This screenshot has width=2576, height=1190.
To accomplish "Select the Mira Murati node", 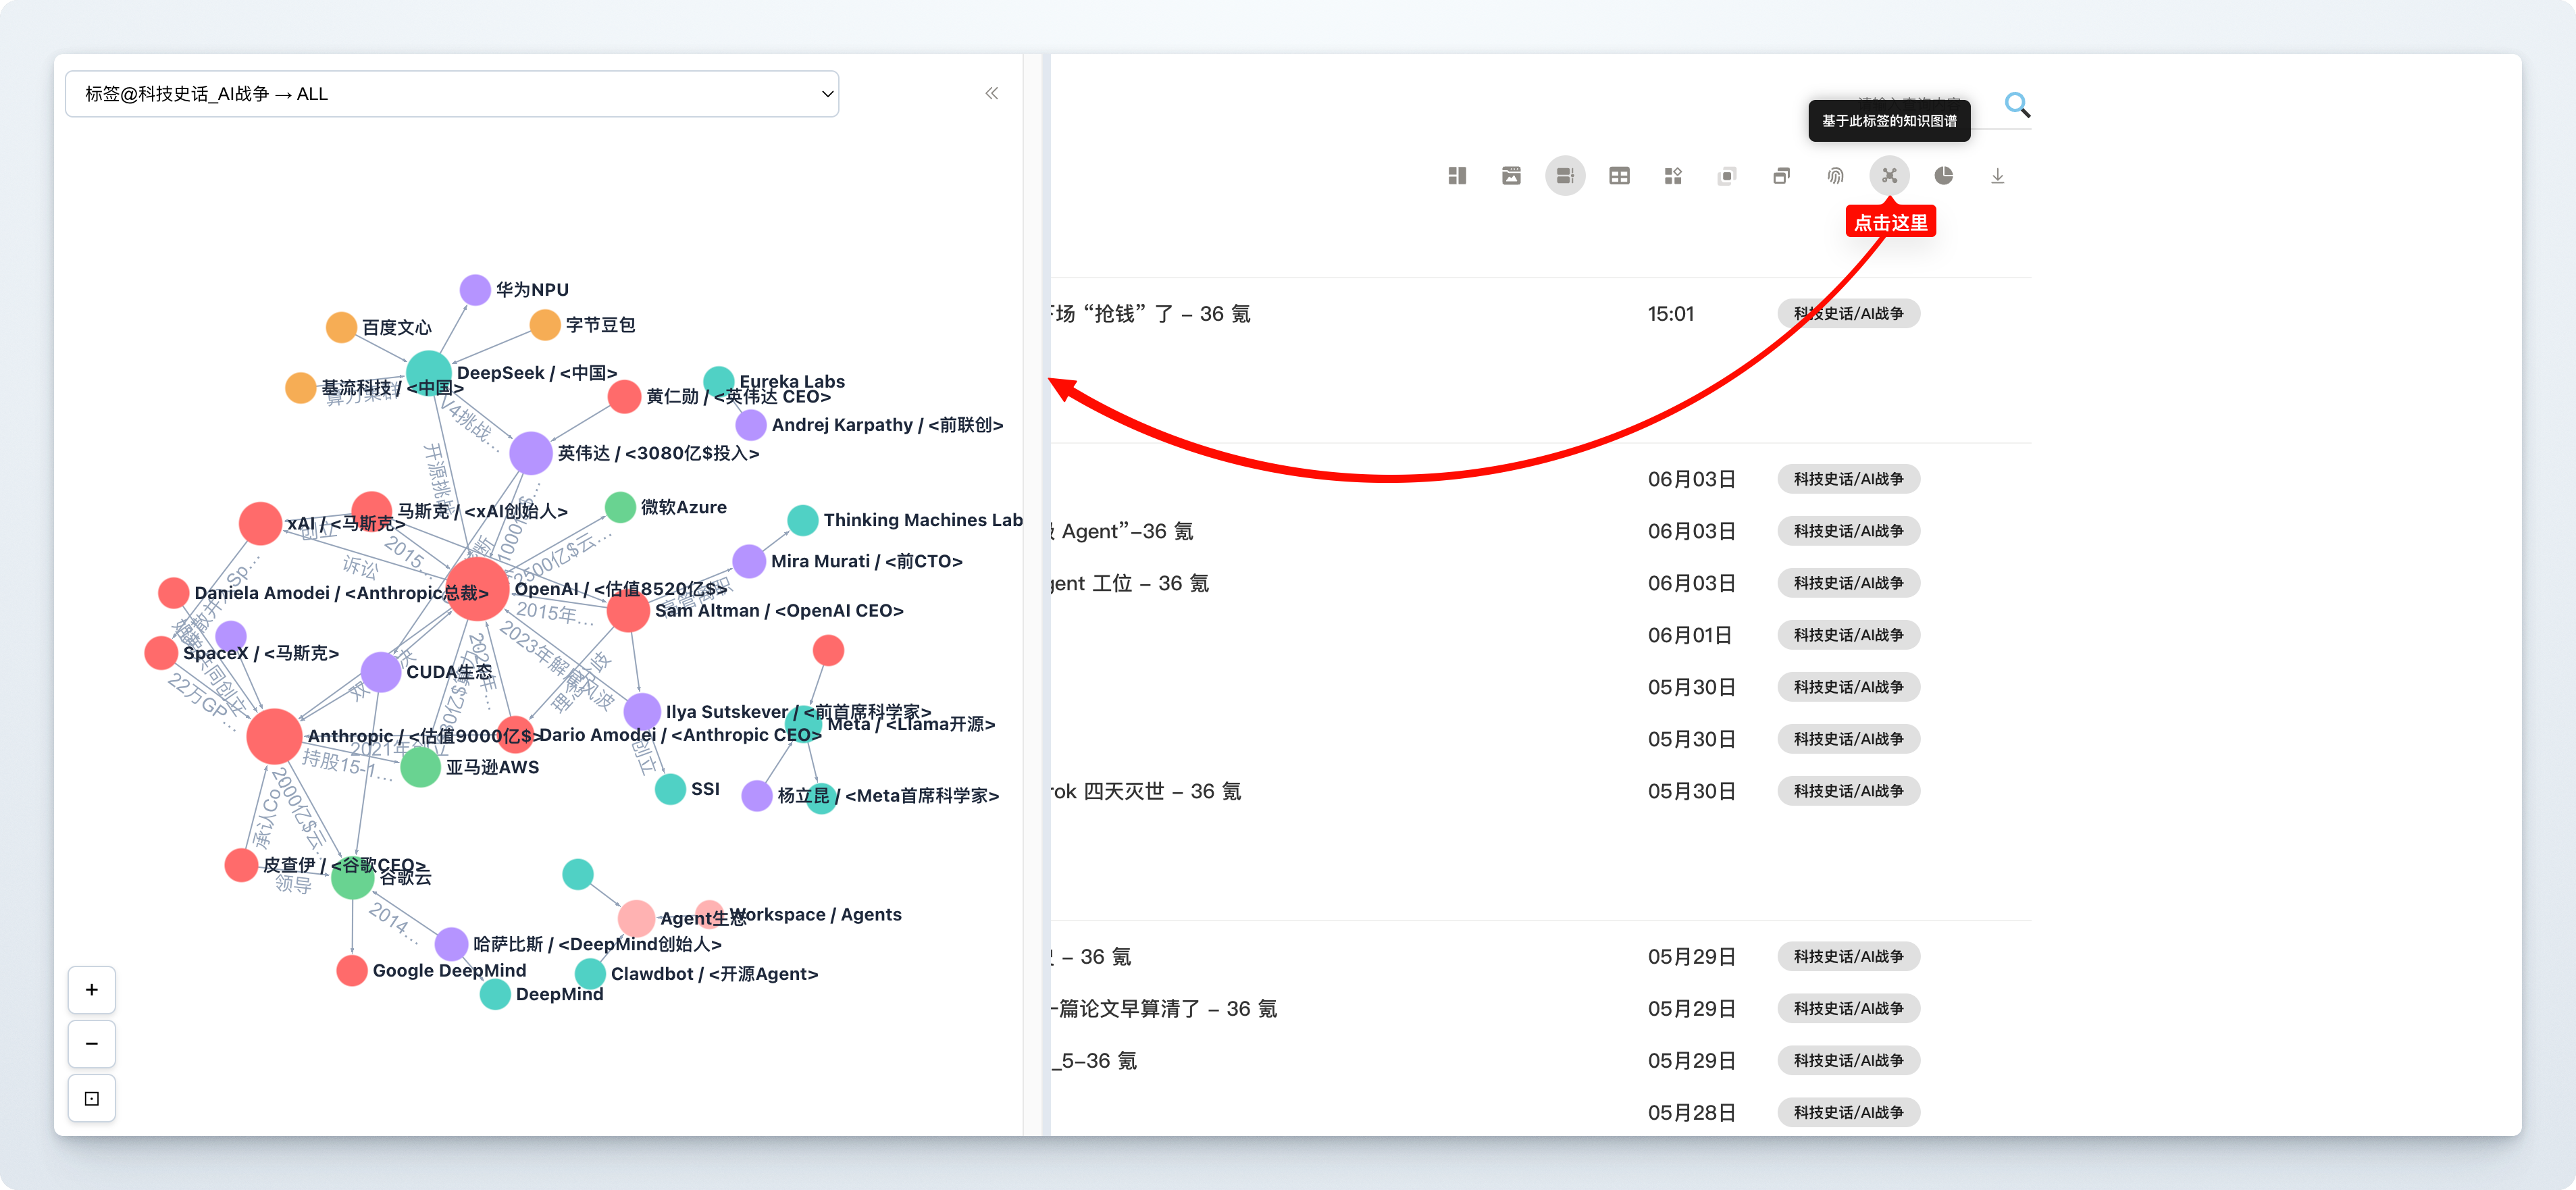I will click(x=749, y=561).
